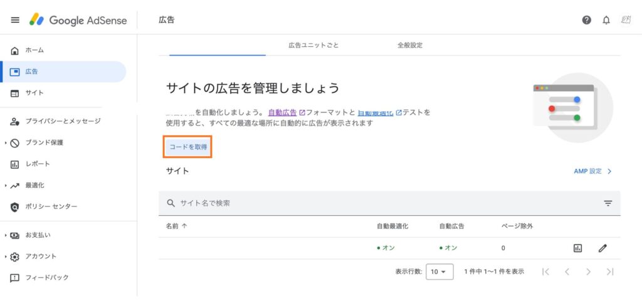Click the コードを取得 button
Viewport: 642px width, 304px height.
click(189, 147)
